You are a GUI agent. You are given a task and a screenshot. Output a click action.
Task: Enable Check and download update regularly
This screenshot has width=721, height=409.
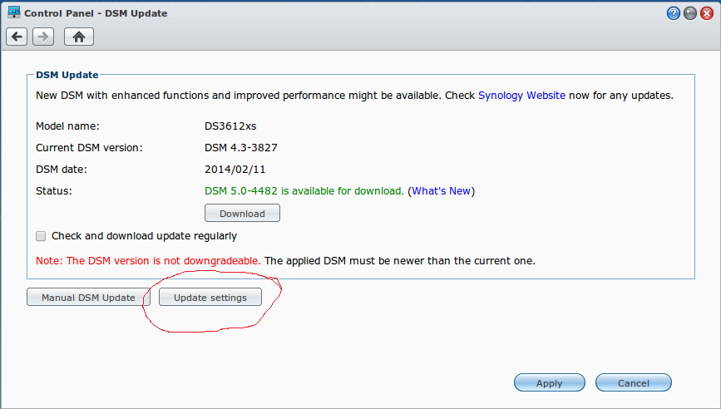pyautogui.click(x=41, y=236)
